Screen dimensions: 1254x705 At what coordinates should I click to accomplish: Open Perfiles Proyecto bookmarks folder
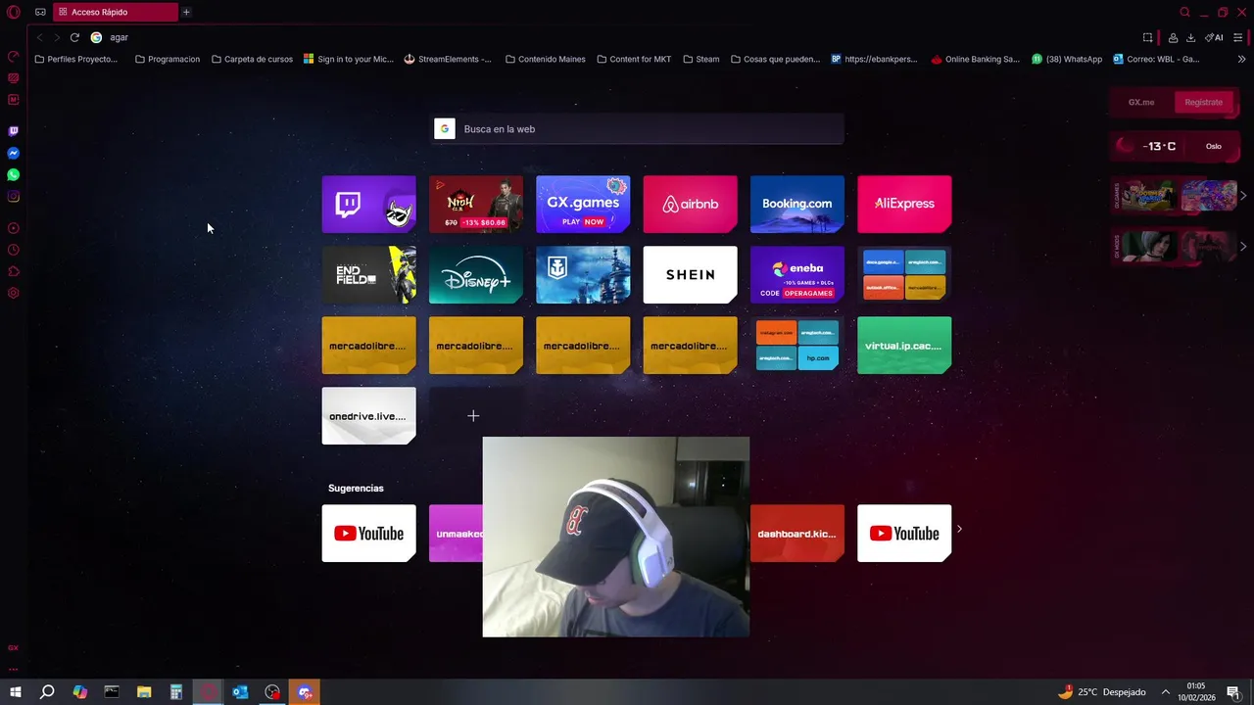(75, 59)
